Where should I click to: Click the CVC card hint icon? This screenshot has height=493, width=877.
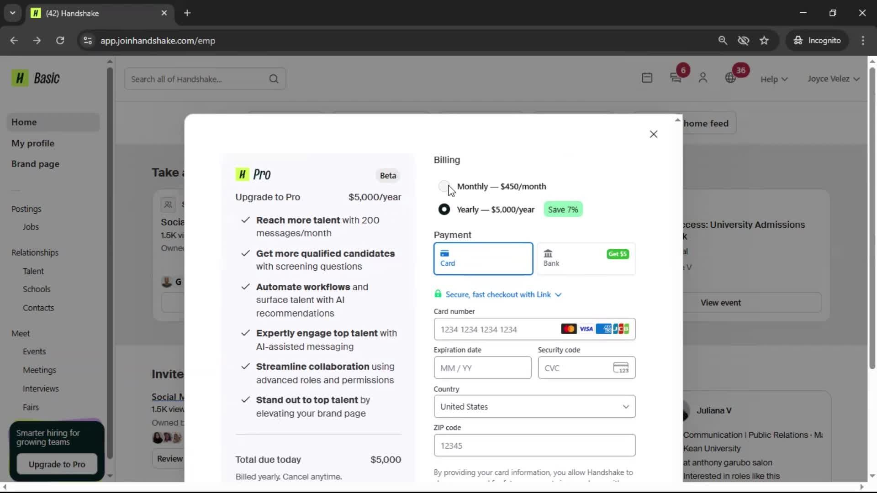621,368
